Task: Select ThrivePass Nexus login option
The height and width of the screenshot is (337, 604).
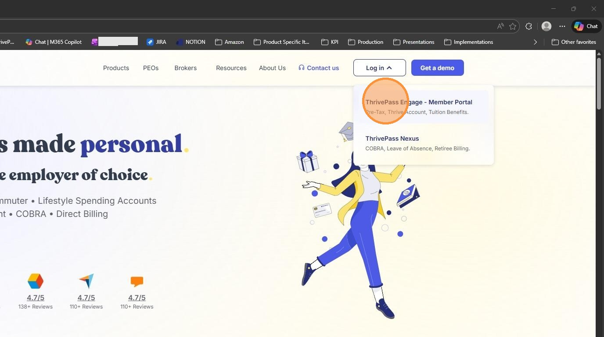Action: pos(423,143)
